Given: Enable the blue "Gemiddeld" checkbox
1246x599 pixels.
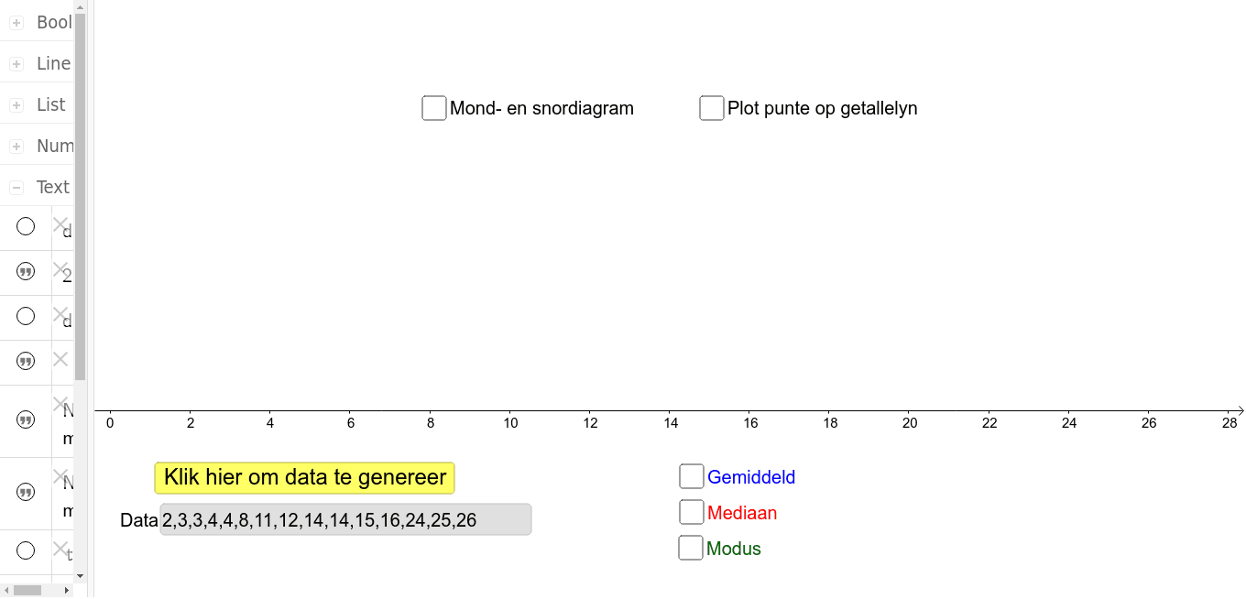Looking at the screenshot, I should pos(691,475).
